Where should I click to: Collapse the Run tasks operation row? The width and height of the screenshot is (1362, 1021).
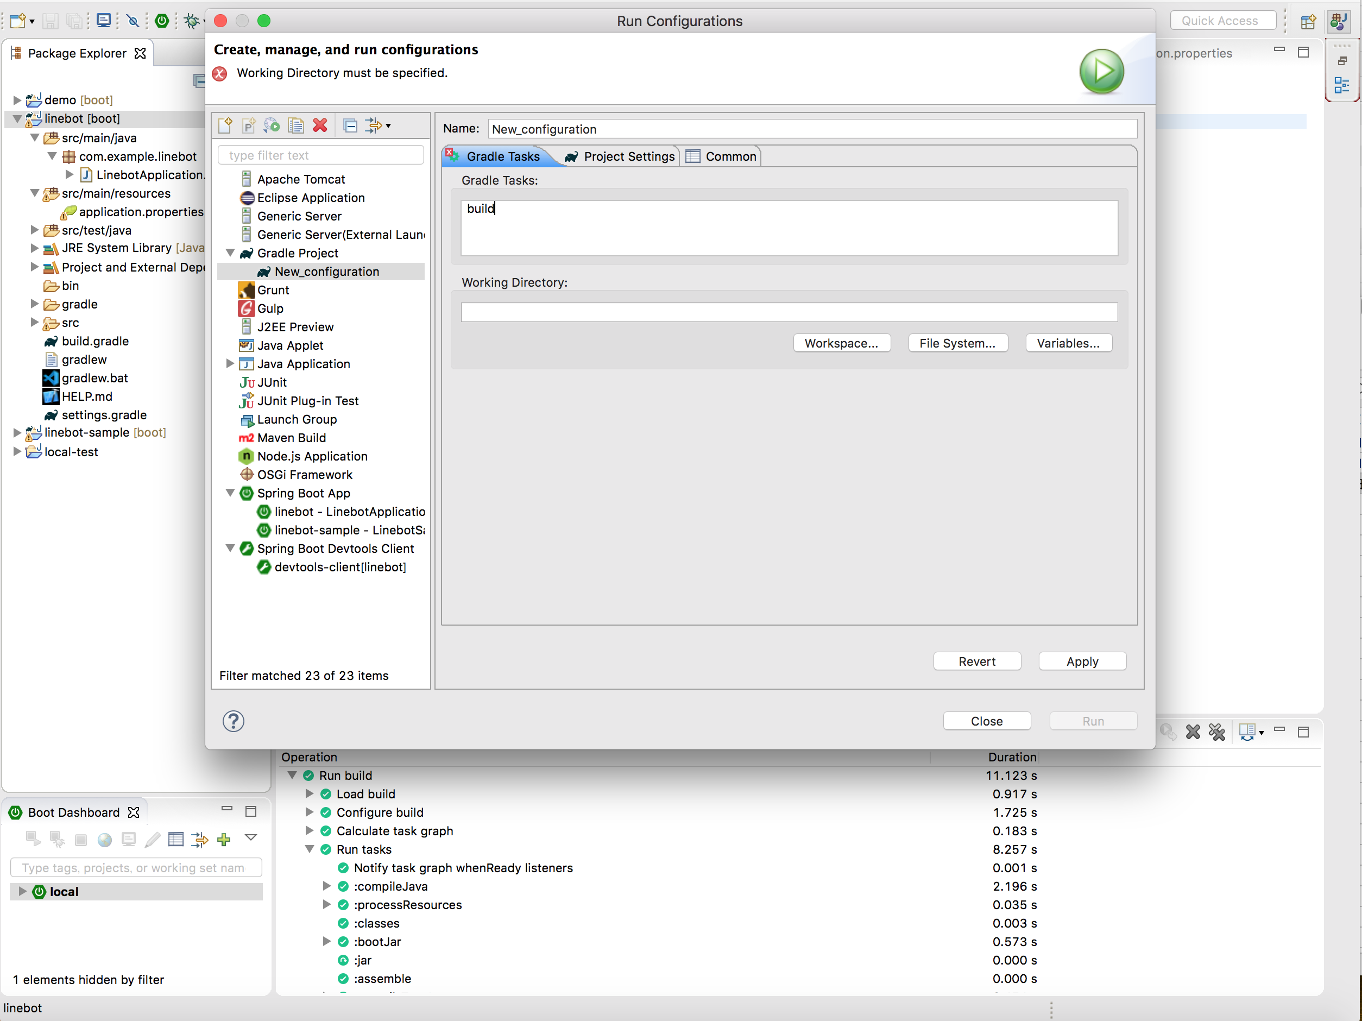pyautogui.click(x=310, y=849)
